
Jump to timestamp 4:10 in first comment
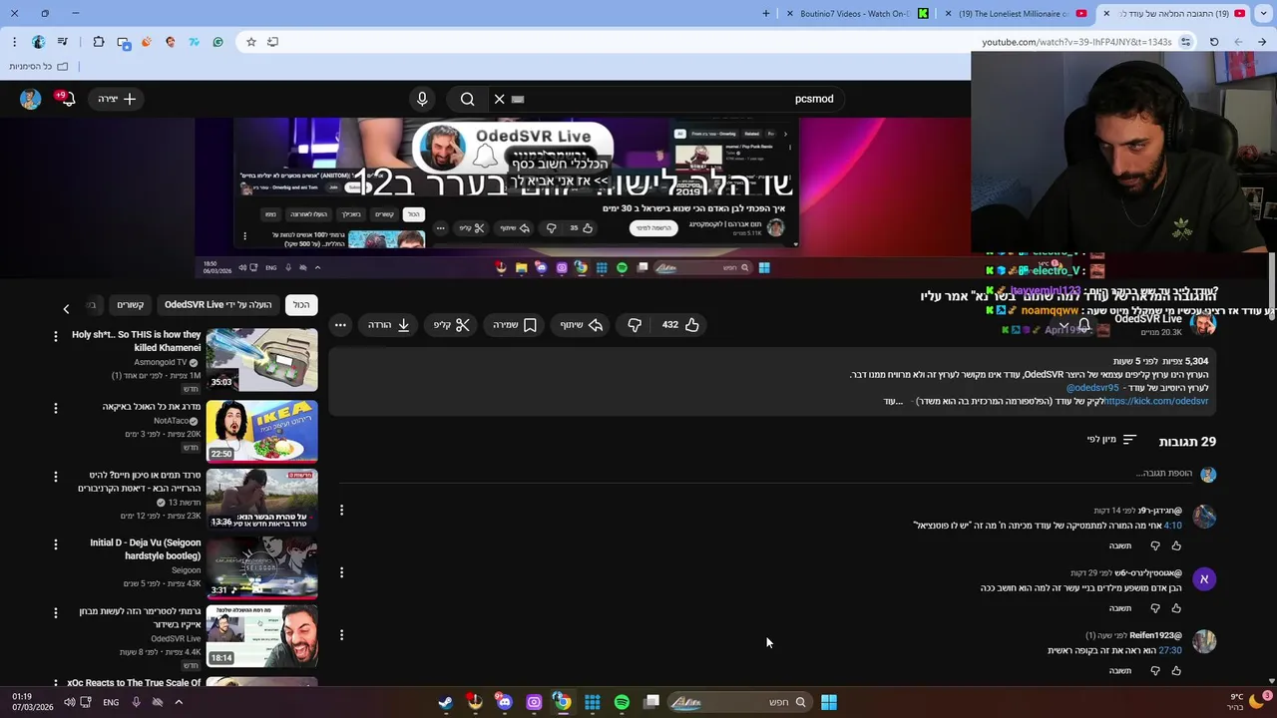point(1172,526)
